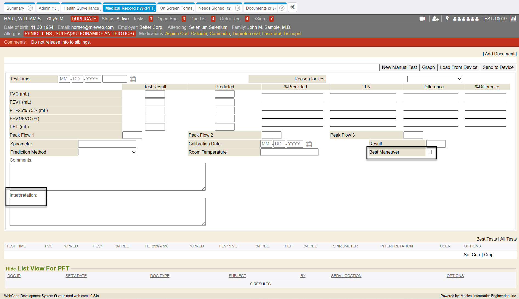Screen dimensions: 519x299
Task: Switch to the Health Surveillance tab
Action: click(x=81, y=8)
